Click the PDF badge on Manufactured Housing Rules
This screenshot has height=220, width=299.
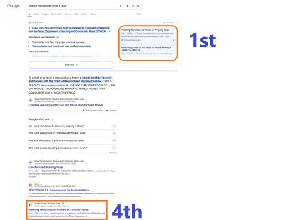click(x=74, y=163)
